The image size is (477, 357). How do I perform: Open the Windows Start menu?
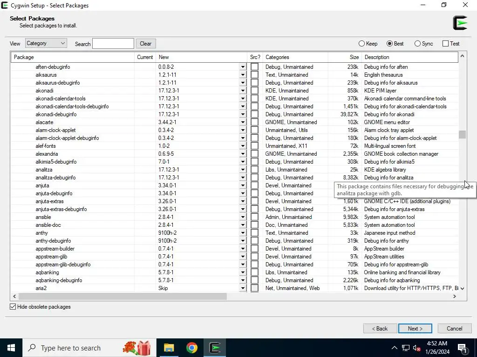pos(11,348)
